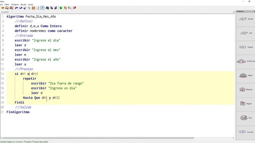Insert a Repetir loop from the panel
255x143 pixels.
coord(246,104)
